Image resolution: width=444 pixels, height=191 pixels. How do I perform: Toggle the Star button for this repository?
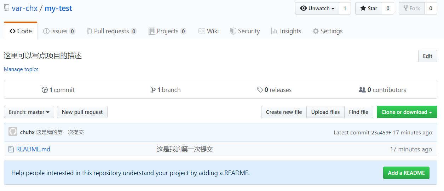(369, 8)
